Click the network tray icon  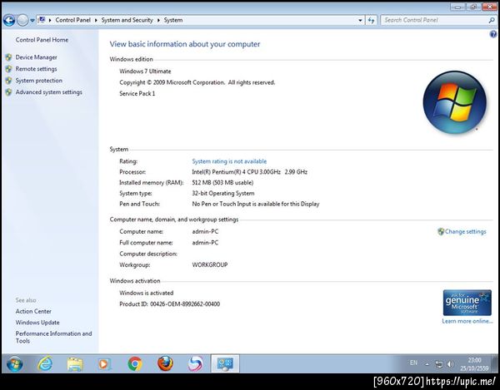point(439,364)
